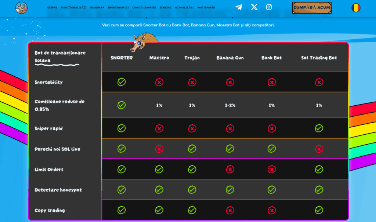Click Banana Gun's check for Perechi noi SOL
The image size is (376, 222).
230,149
